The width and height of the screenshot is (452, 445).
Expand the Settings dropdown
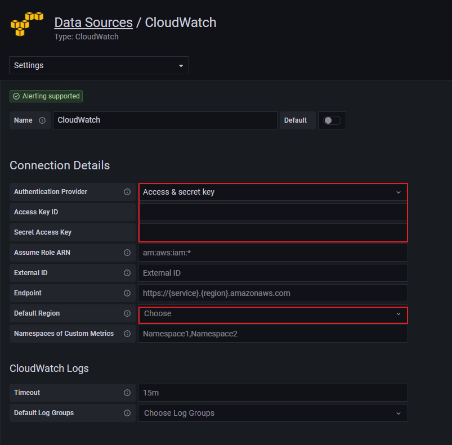99,65
